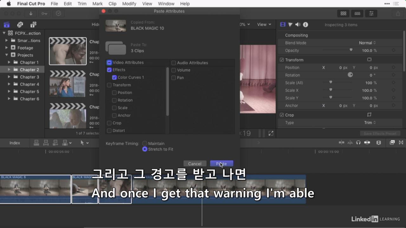406x228 pixels.
Task: Check the Position attribute checkbox
Action: [x=114, y=92]
